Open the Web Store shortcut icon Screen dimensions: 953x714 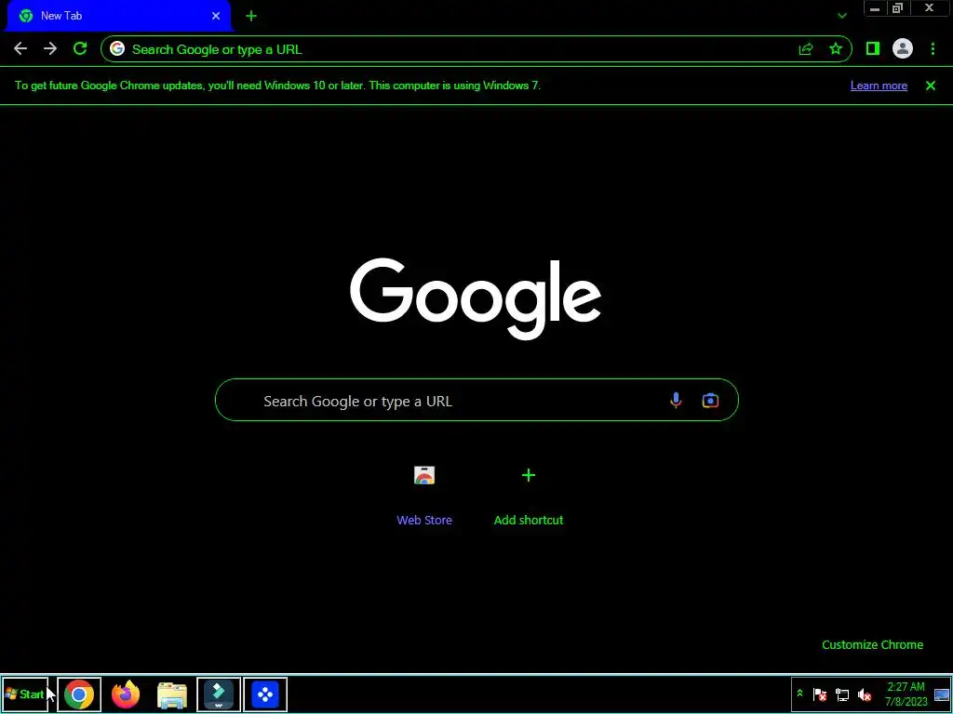tap(424, 475)
